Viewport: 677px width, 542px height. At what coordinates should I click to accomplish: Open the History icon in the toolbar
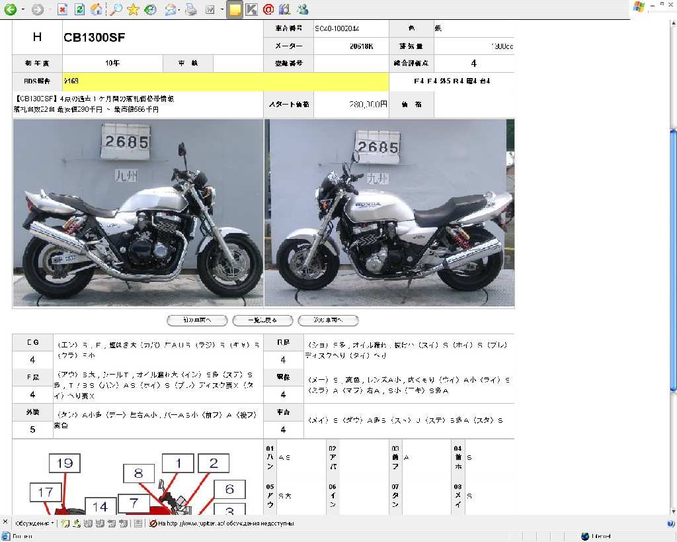150,9
